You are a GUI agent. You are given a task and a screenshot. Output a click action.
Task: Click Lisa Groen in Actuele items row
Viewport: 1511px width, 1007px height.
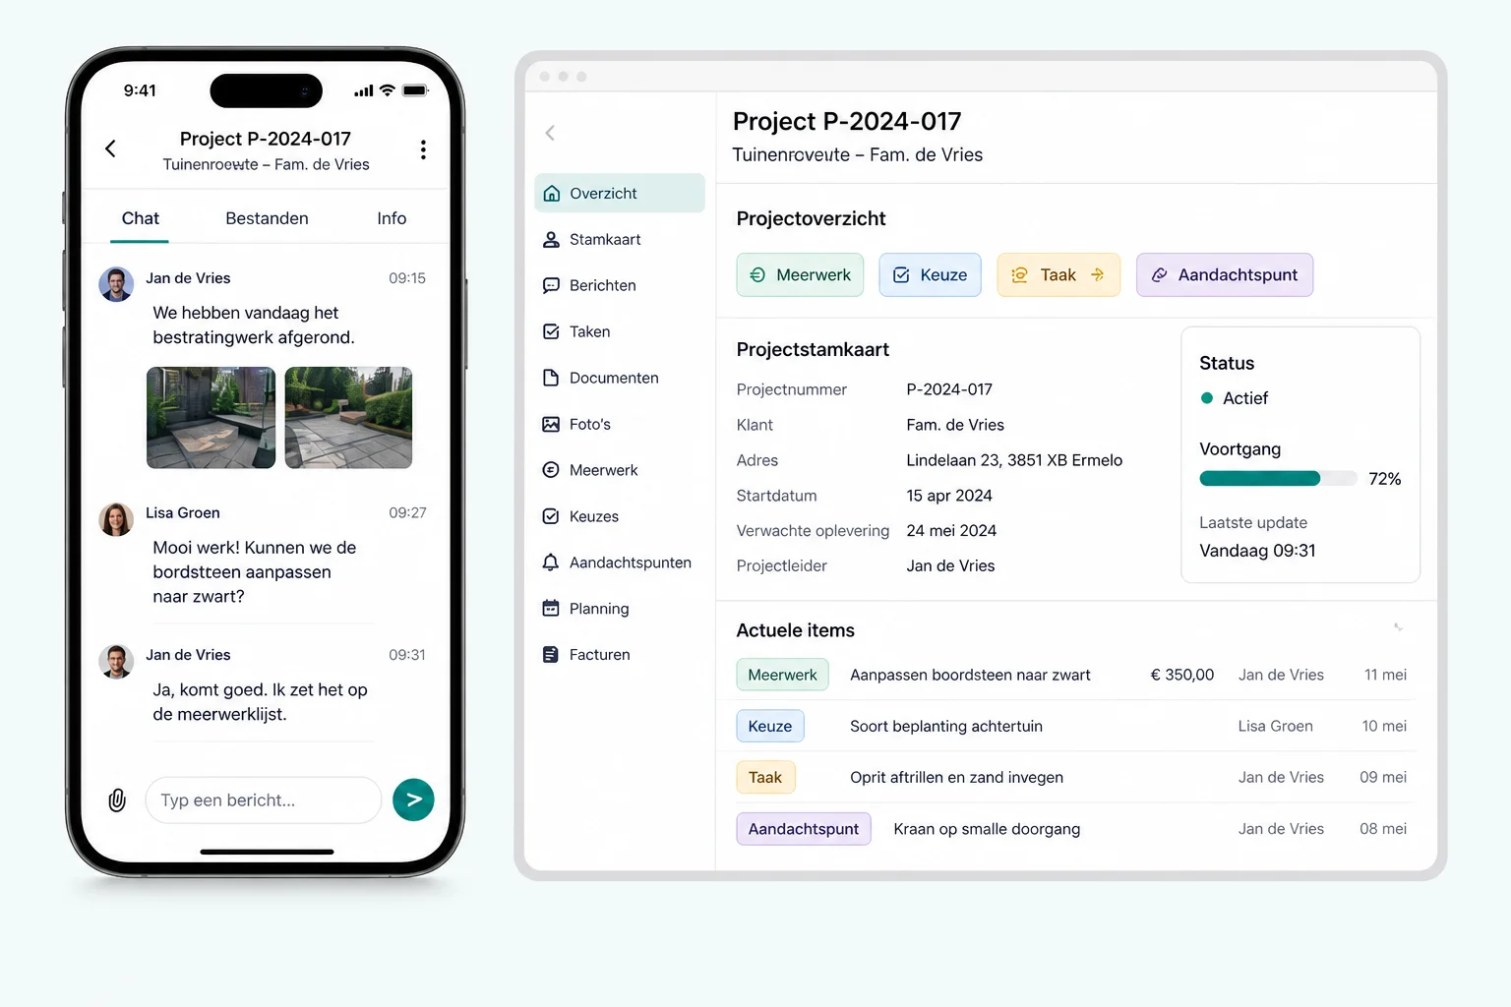[x=1275, y=726]
